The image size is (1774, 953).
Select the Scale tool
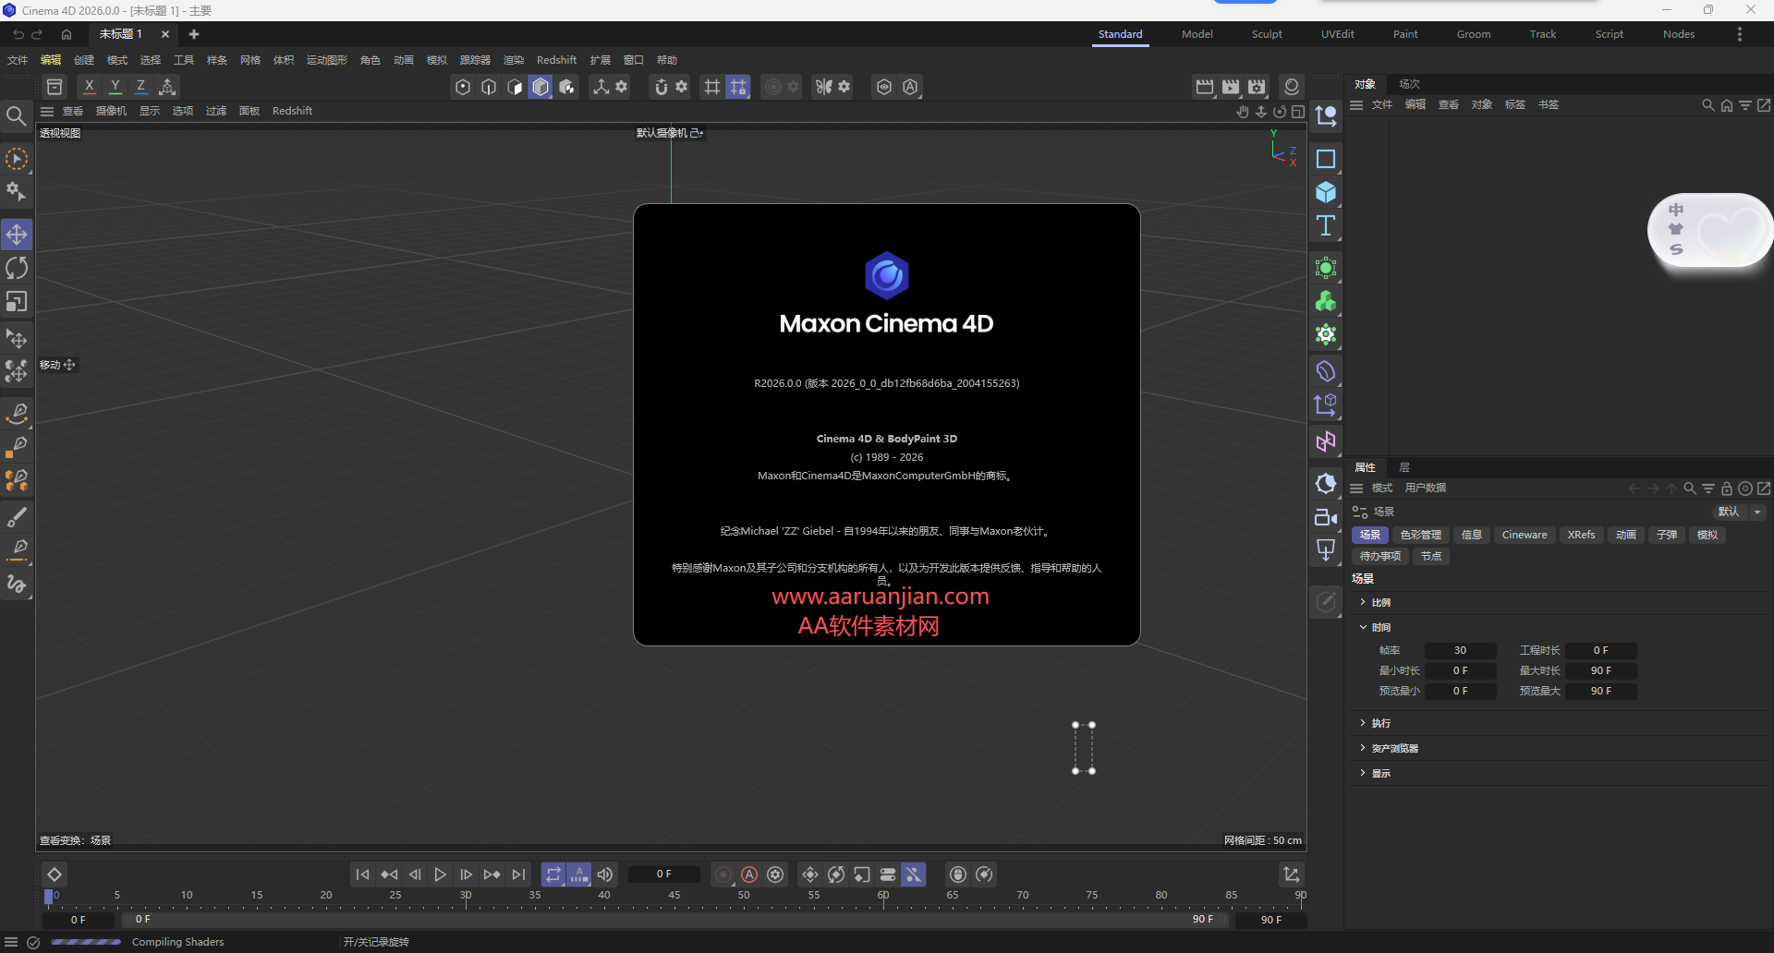[17, 302]
